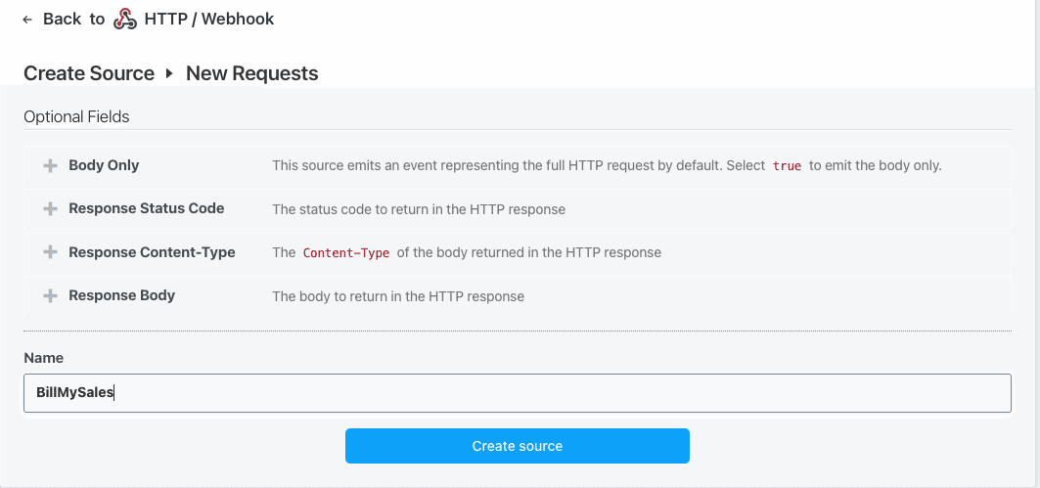Expand the Response Content-Type label
Image resolution: width=1040 pixels, height=488 pixels.
point(152,252)
